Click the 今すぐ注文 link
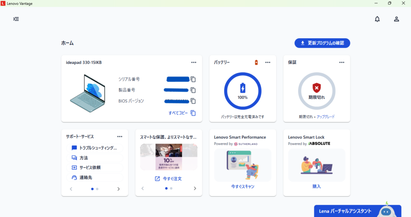Image resolution: width=411 pixels, height=217 pixels. click(168, 179)
